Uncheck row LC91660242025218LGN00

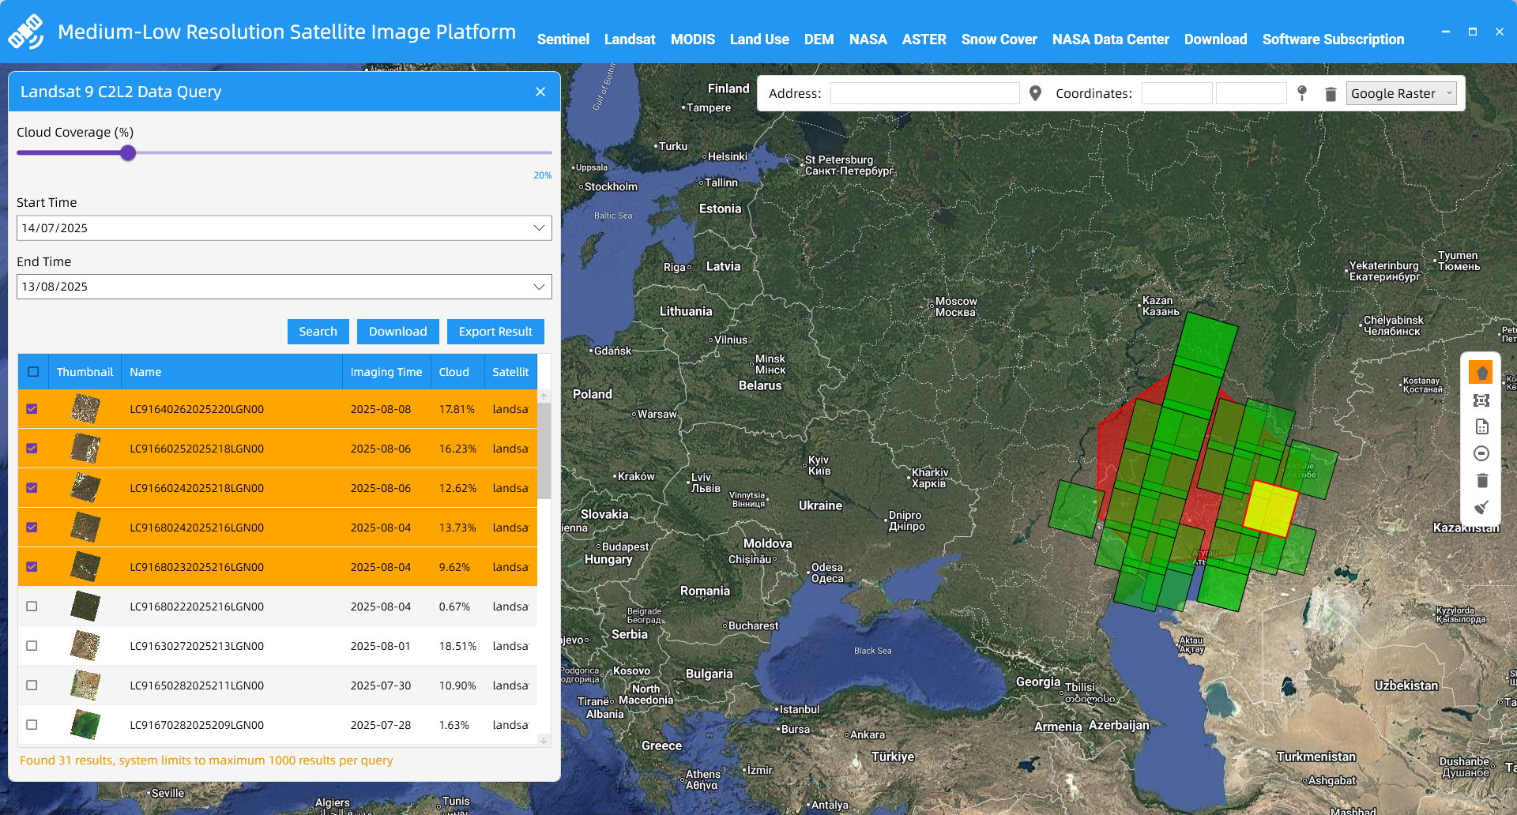click(x=32, y=488)
